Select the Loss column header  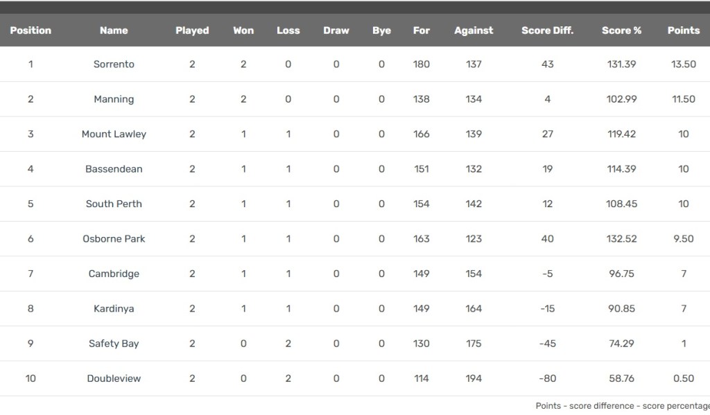pyautogui.click(x=288, y=30)
